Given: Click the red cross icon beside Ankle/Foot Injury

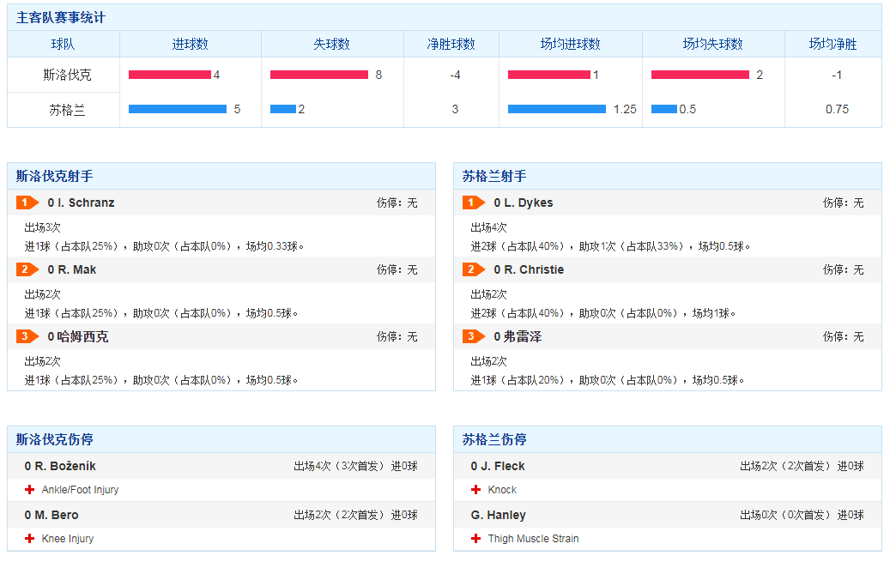Looking at the screenshot, I should (x=30, y=490).
